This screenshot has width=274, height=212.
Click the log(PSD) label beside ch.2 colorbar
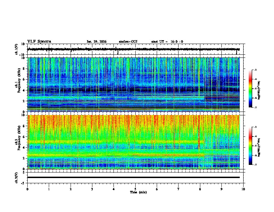(x=259, y=147)
